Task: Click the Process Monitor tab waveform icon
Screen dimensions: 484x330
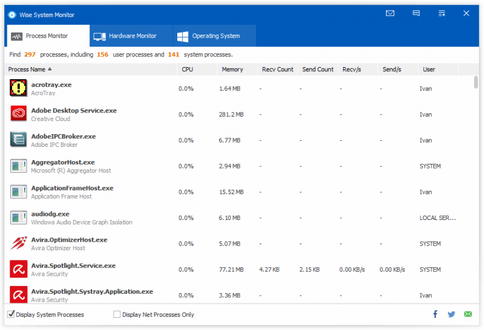Action: click(x=17, y=37)
